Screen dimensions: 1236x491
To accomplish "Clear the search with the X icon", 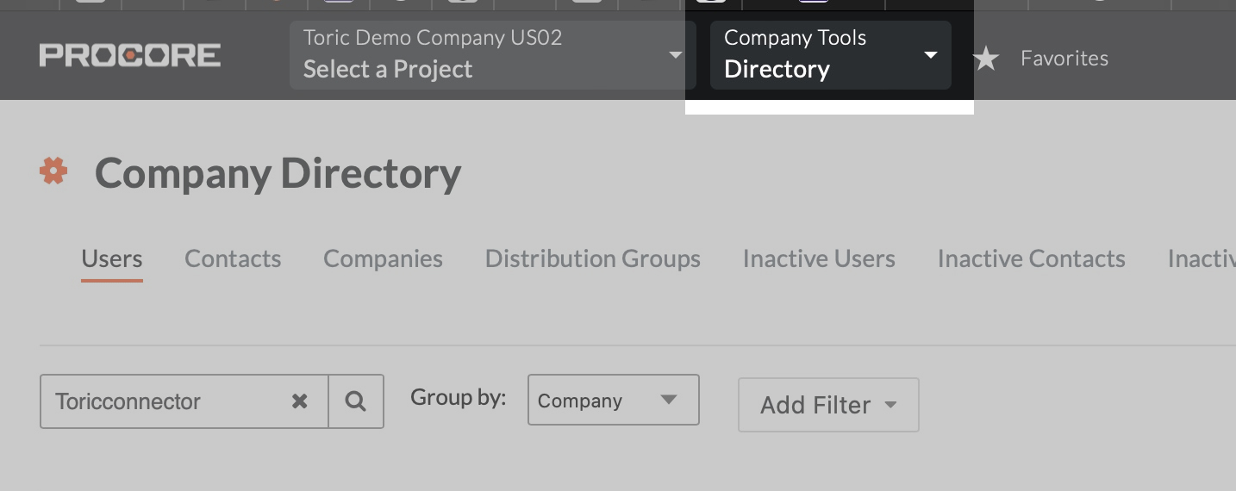I will click(x=300, y=401).
